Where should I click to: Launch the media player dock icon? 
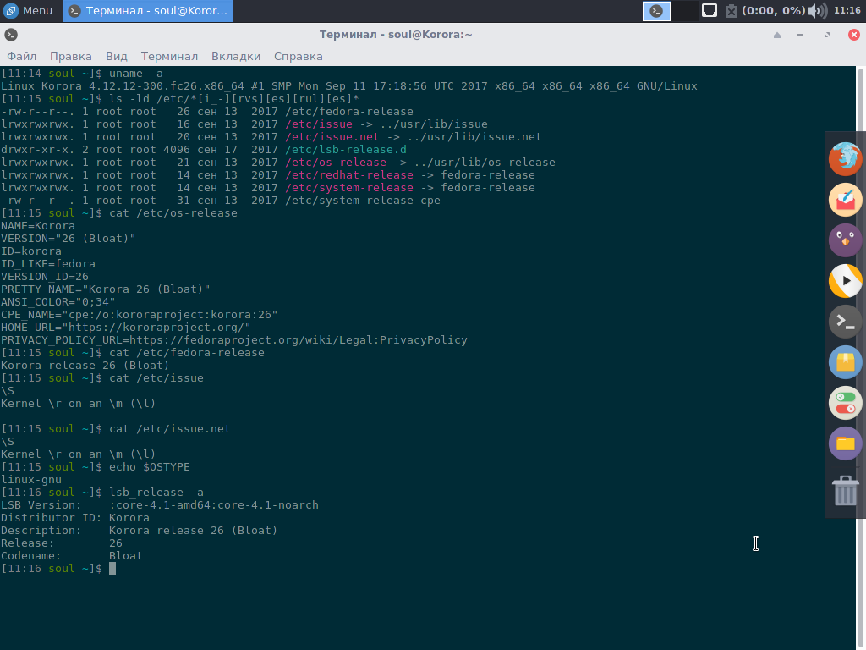point(845,281)
